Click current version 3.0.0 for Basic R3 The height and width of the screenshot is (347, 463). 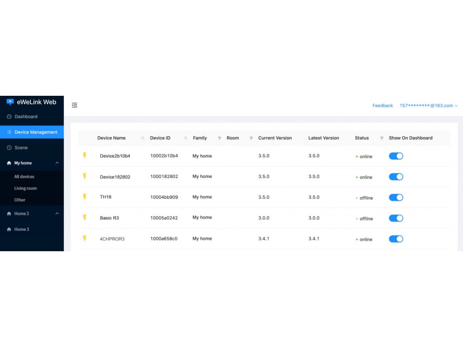pos(264,218)
